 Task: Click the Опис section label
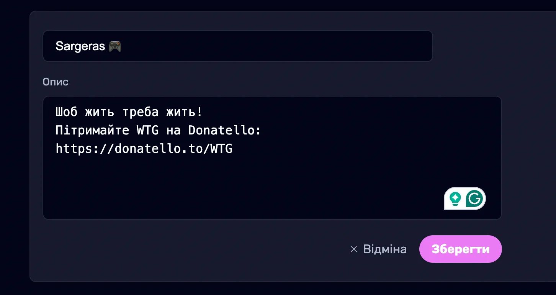coord(55,82)
